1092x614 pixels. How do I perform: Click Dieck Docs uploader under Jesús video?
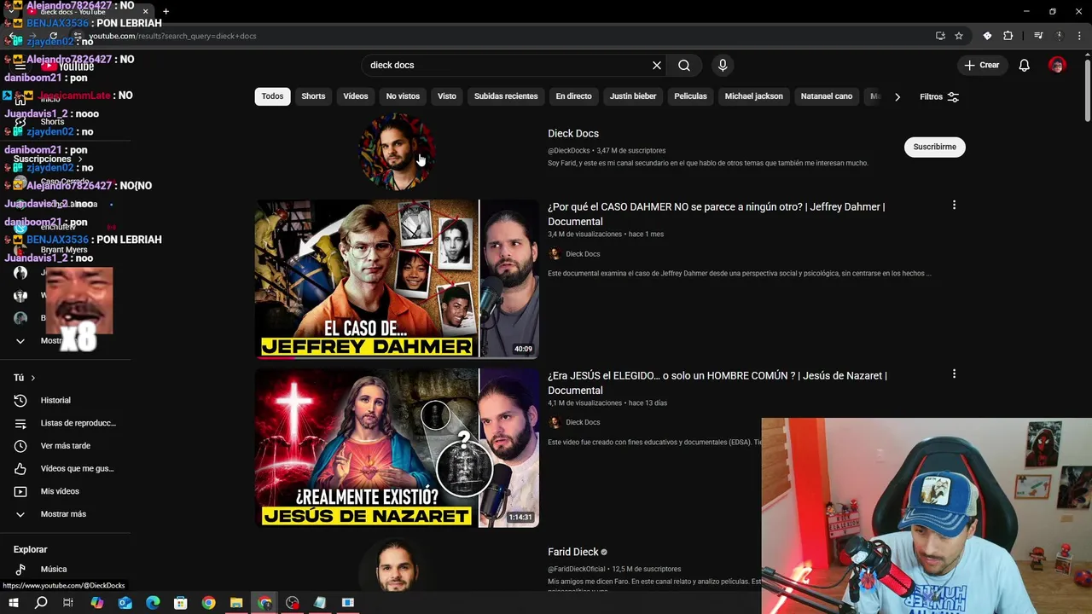click(583, 422)
